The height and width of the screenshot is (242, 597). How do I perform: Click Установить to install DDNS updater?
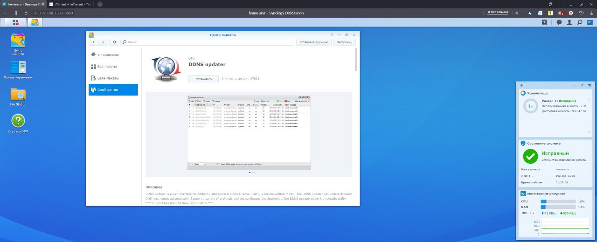coord(203,79)
